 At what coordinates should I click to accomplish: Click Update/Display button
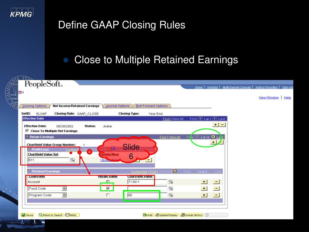[166, 215]
